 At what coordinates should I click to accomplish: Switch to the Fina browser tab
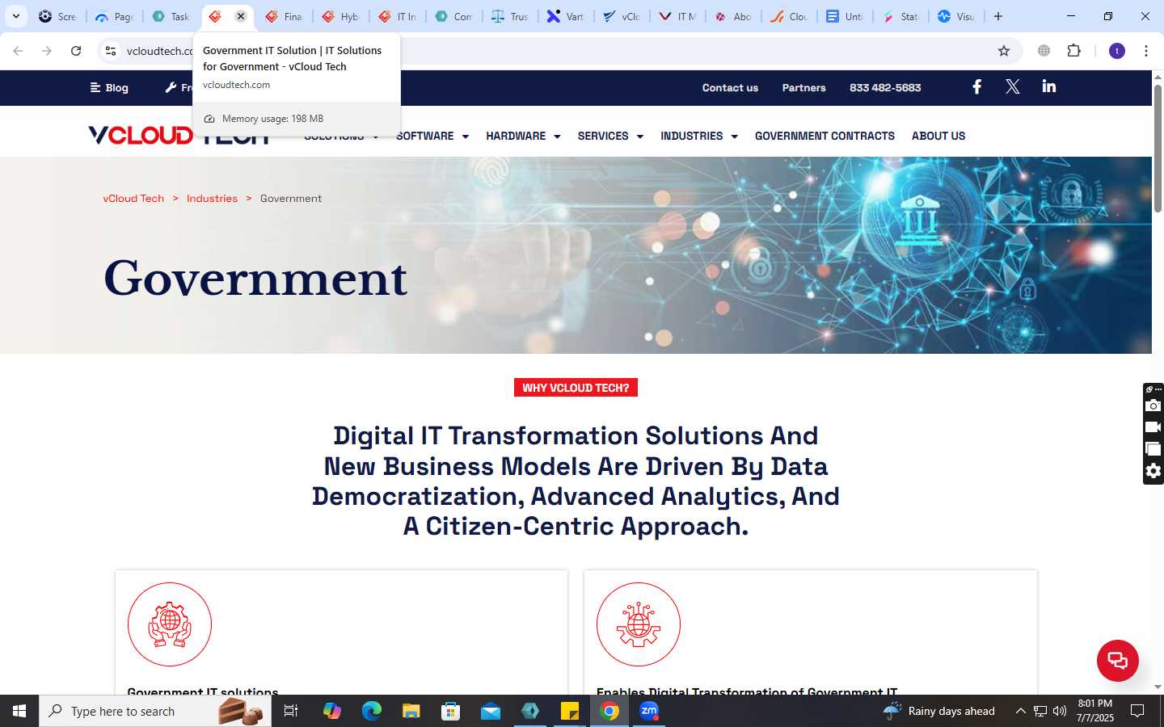(284, 16)
